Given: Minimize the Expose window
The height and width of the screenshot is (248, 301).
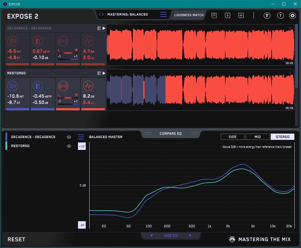Looking at the screenshot, I should click(273, 4).
